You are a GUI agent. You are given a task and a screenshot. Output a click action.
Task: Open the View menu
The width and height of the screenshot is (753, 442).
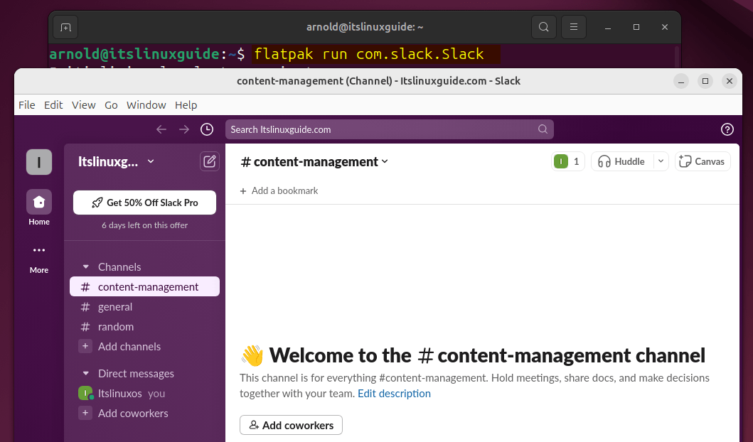pos(83,105)
